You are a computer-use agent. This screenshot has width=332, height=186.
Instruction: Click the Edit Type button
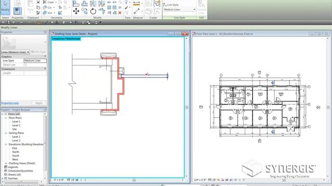coord(38,52)
